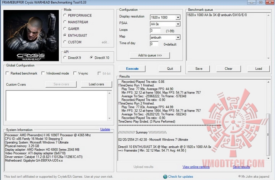Save the benchmark queue
Screen dimensions: 275x180
tap(199, 69)
